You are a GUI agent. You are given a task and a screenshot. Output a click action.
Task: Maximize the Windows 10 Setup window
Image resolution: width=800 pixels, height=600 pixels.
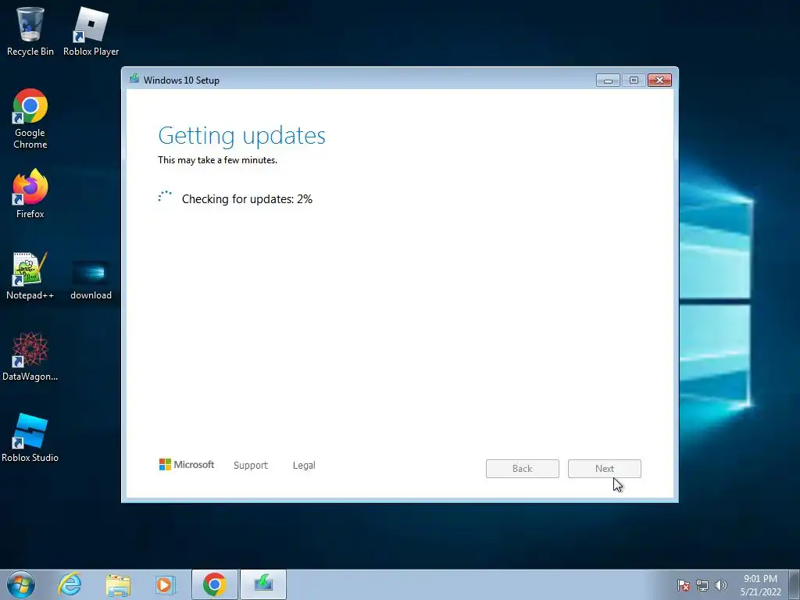634,80
